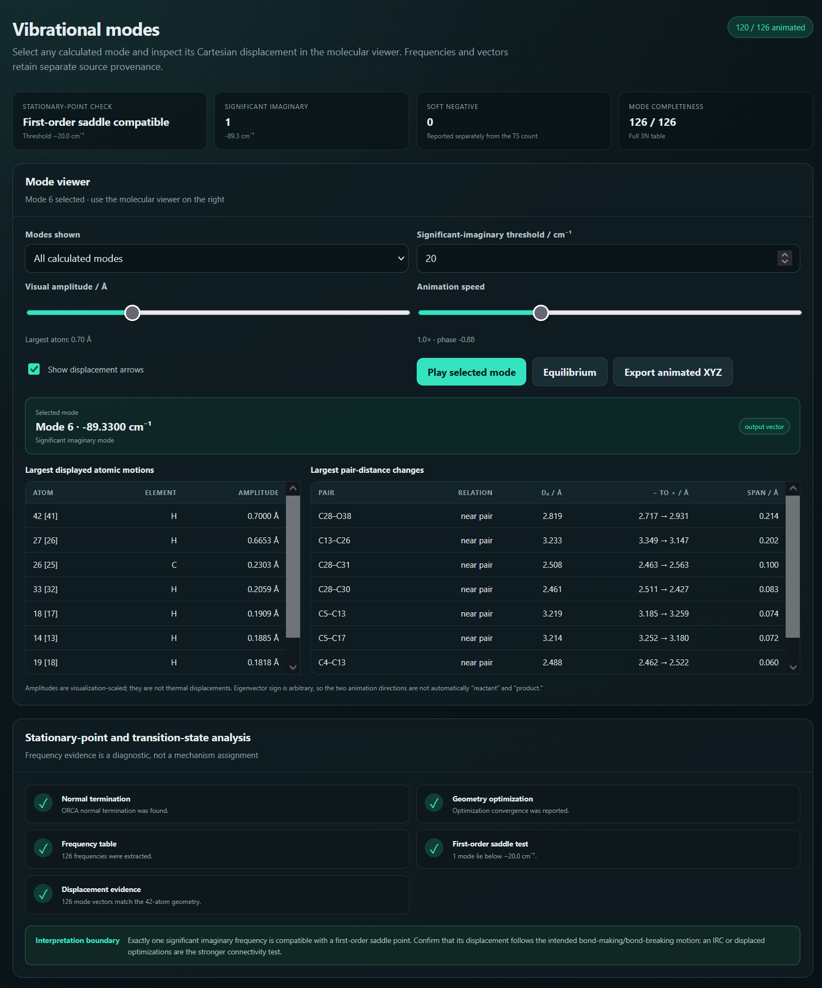
Task: Select the C28–C31 pair row
Action: tap(548, 565)
